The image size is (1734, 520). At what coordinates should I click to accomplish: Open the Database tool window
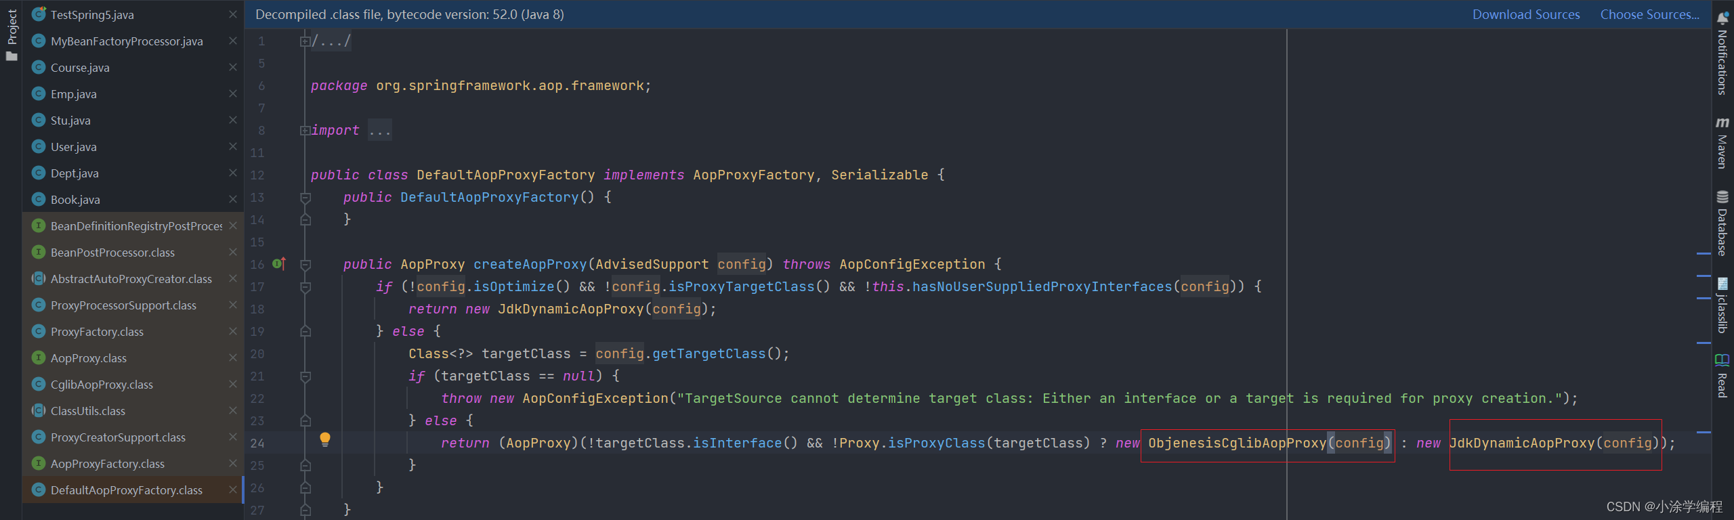[1722, 223]
